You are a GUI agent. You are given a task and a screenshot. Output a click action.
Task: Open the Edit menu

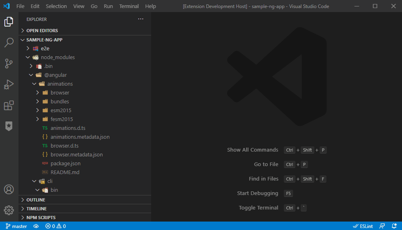tap(35, 6)
